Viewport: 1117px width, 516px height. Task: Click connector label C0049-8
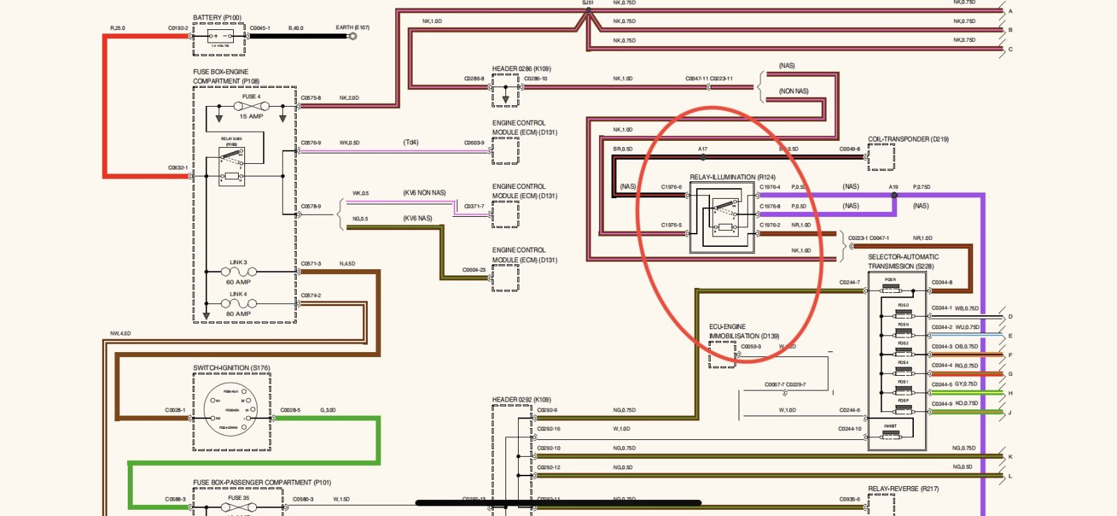coord(850,149)
